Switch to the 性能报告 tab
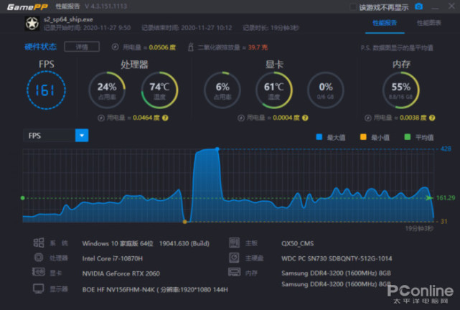 click(x=385, y=23)
